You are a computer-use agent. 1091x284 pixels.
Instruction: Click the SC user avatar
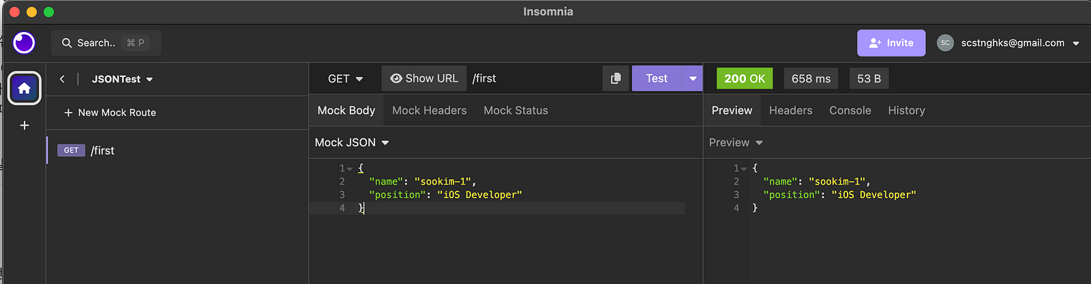point(945,43)
